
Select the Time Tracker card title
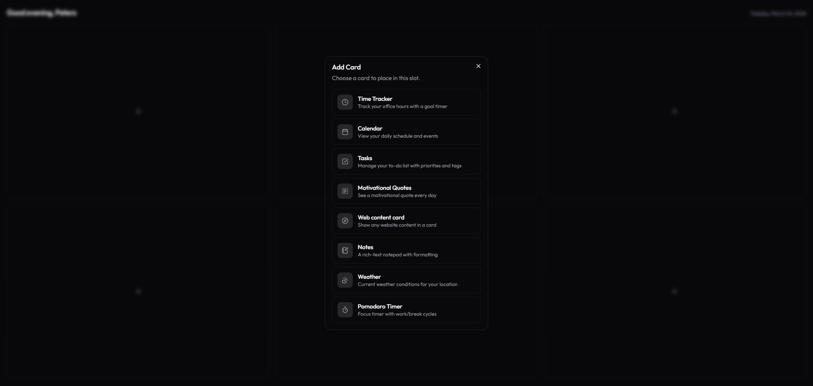tap(375, 99)
